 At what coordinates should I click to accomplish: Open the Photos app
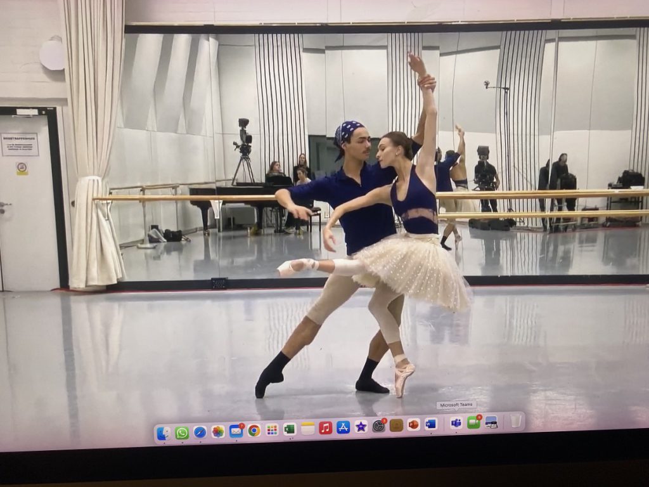[218, 432]
